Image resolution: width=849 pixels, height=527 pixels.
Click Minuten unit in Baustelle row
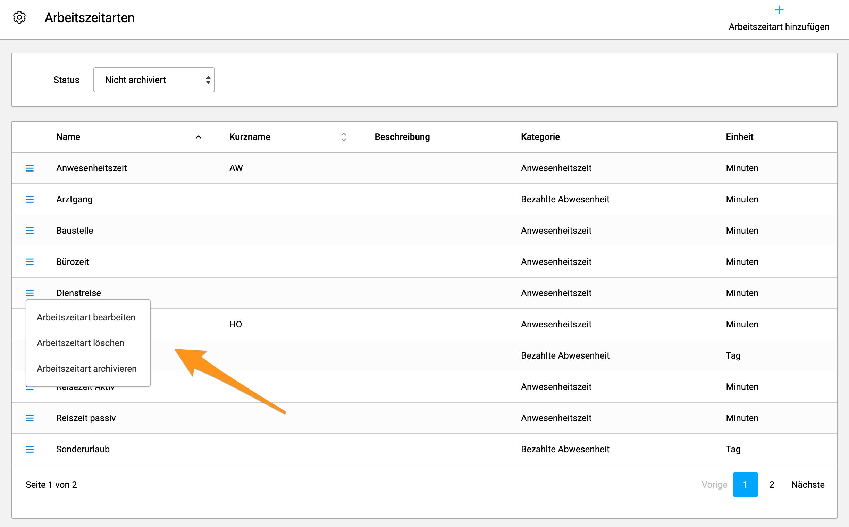click(x=742, y=231)
